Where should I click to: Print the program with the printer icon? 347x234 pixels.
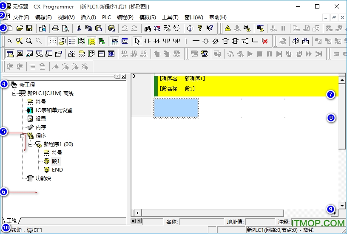tap(56, 28)
